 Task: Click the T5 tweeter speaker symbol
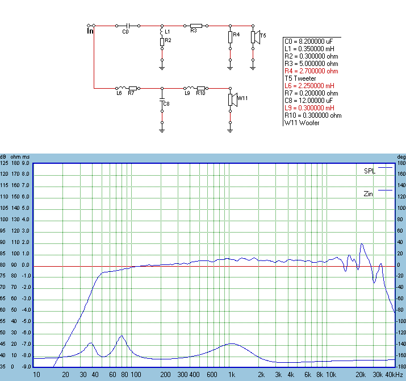pyautogui.click(x=254, y=36)
